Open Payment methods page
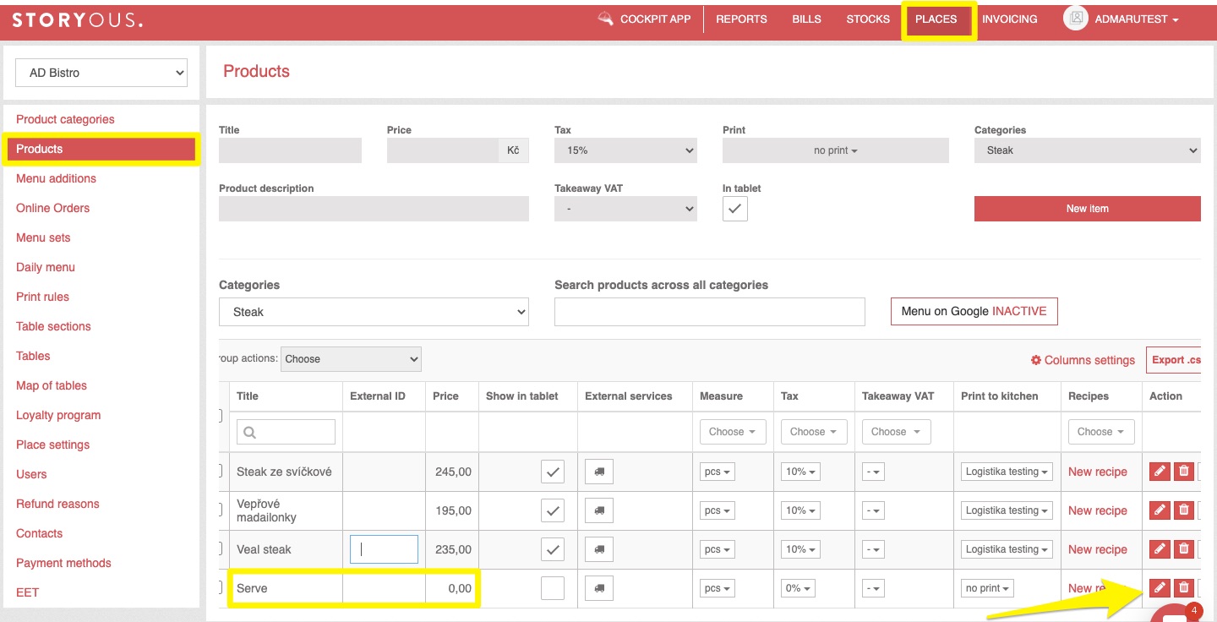This screenshot has width=1217, height=622. pos(63,563)
